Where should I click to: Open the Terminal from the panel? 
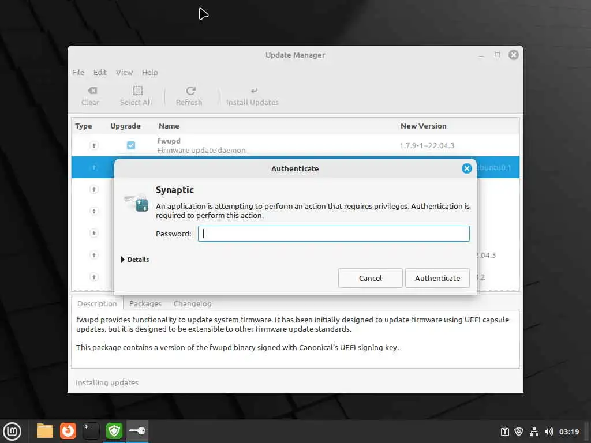coord(91,431)
